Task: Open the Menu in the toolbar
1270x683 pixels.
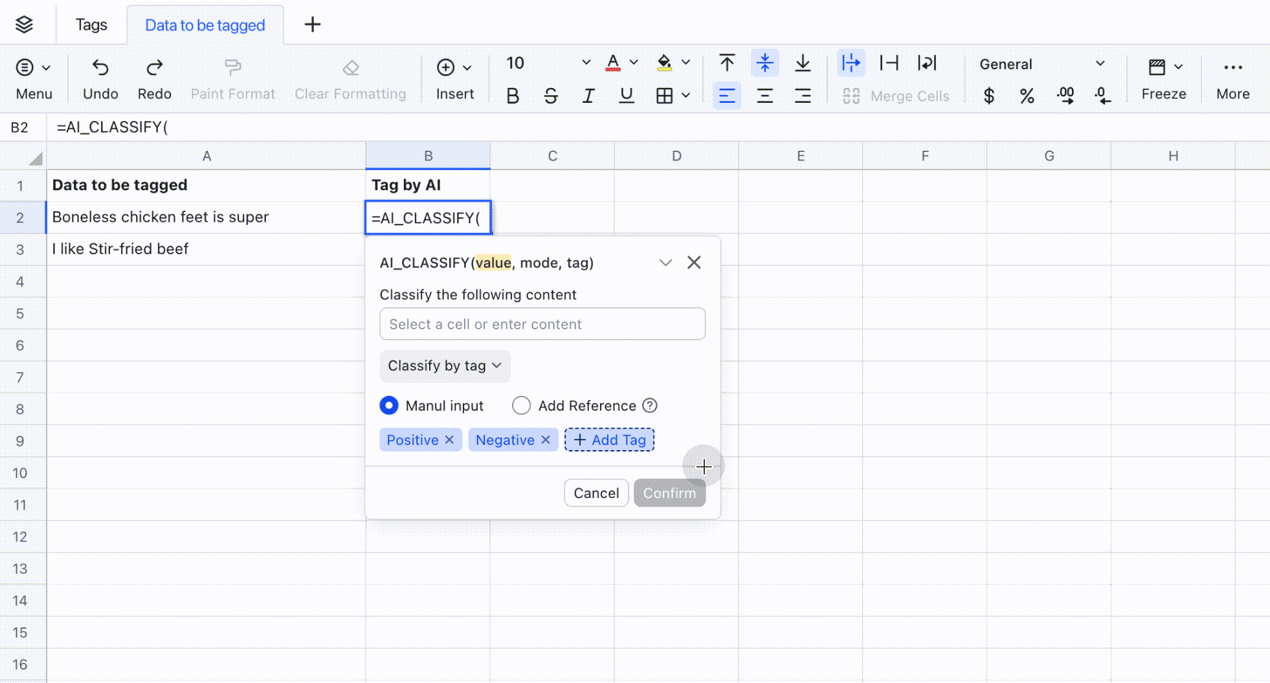Action: 34,78
